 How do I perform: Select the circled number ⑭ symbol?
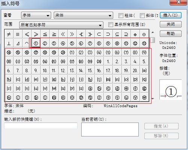(x=9, y=52)
